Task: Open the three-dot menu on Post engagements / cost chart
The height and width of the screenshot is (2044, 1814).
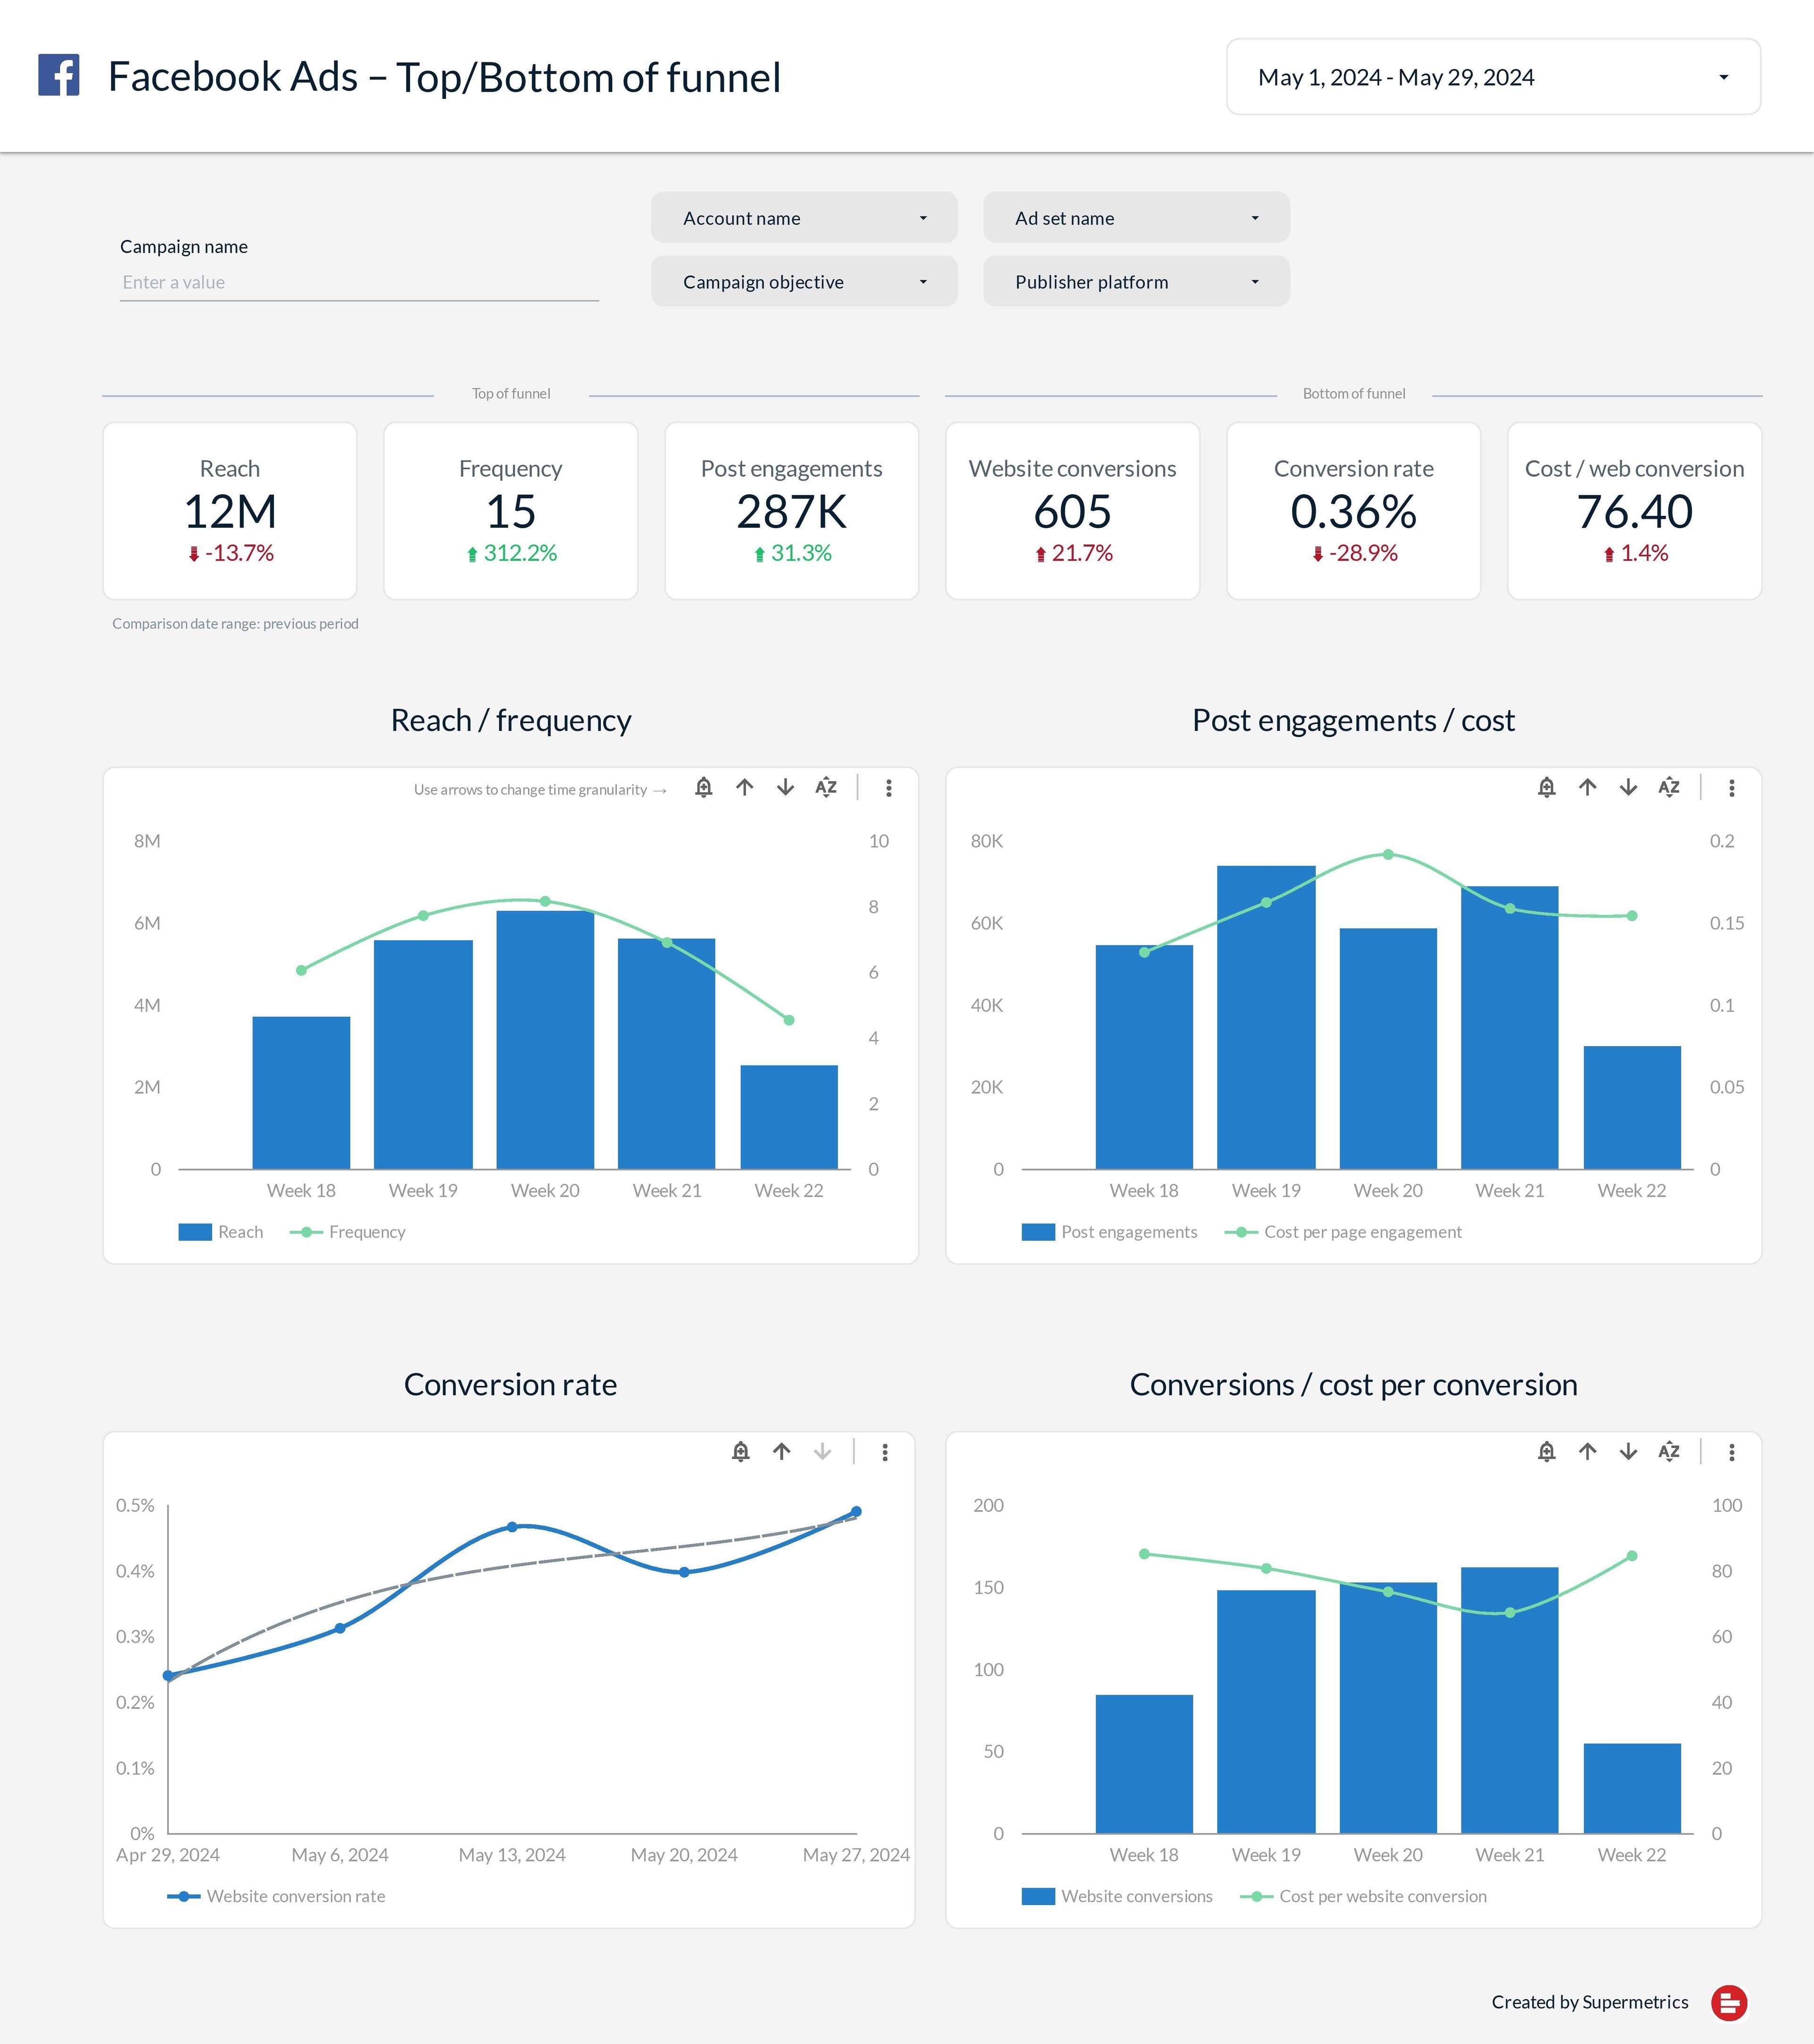Action: pyautogui.click(x=1732, y=788)
